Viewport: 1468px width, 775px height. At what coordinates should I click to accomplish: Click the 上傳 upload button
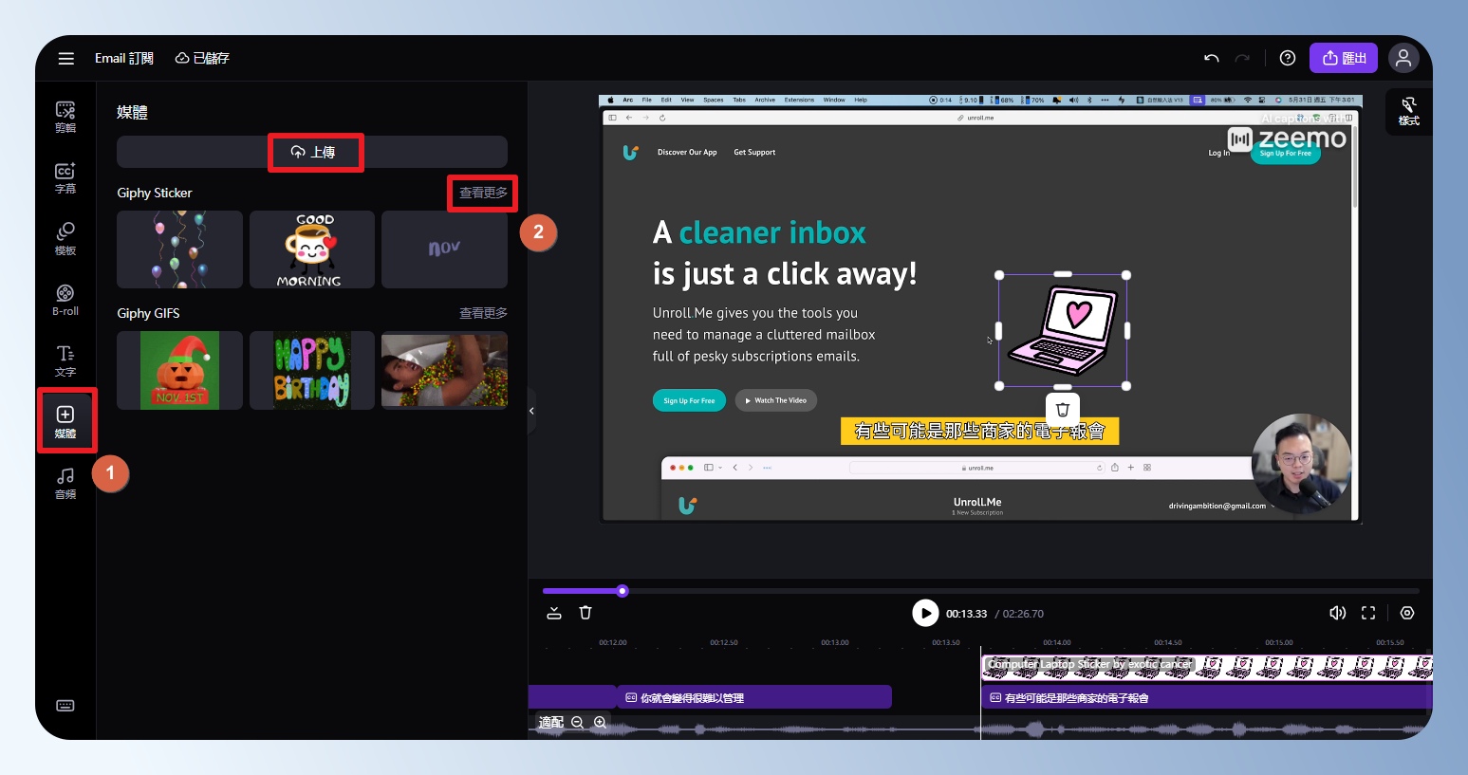[313, 152]
